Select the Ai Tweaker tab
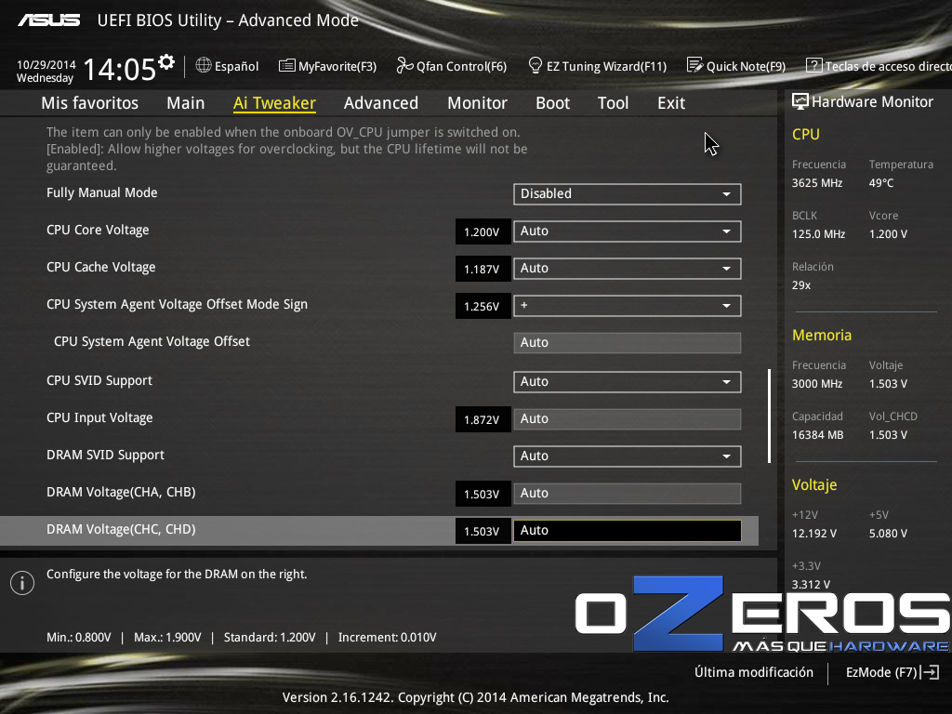The height and width of the screenshot is (714, 952). click(x=274, y=103)
